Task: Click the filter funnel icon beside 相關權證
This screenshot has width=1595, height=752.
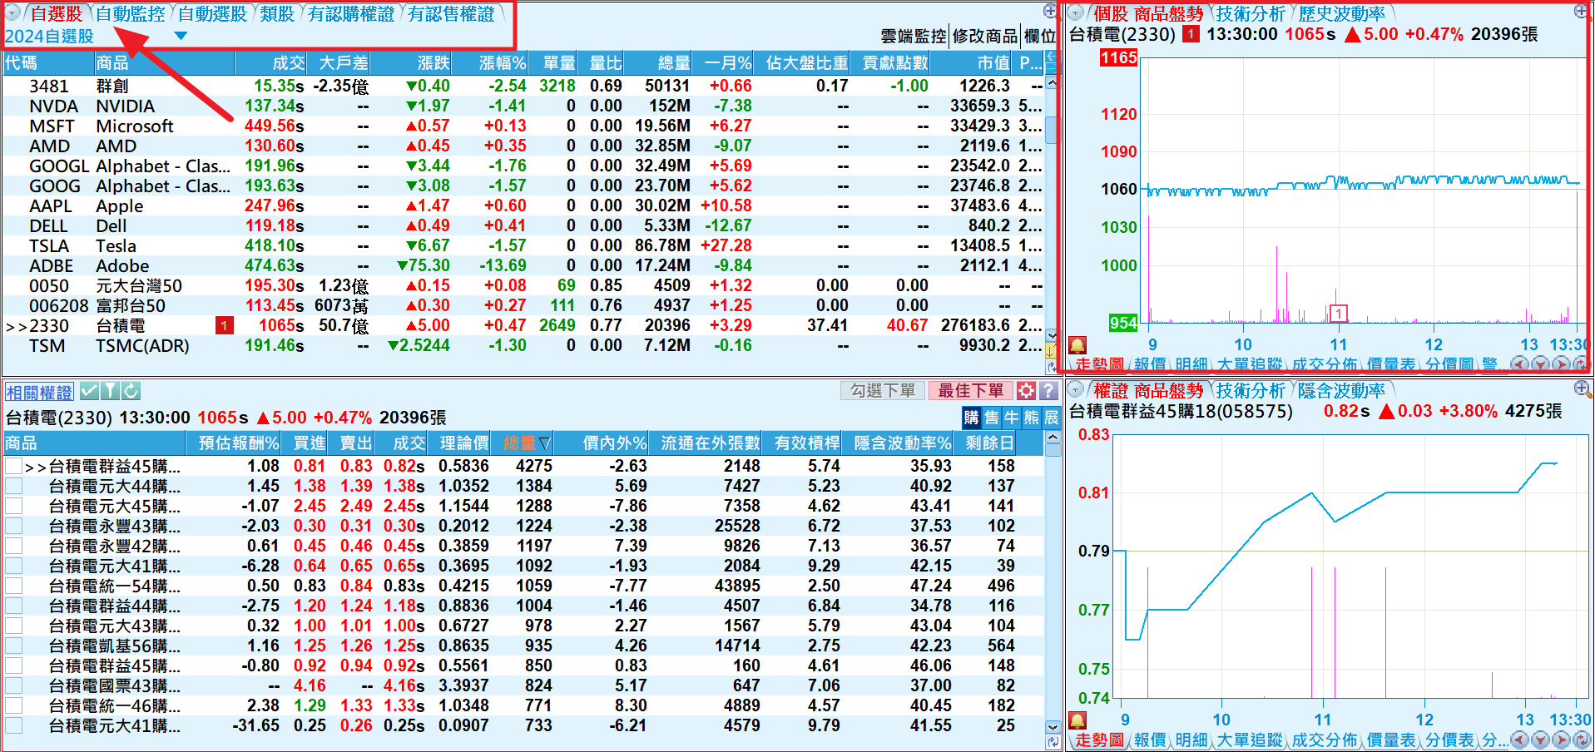Action: click(111, 391)
